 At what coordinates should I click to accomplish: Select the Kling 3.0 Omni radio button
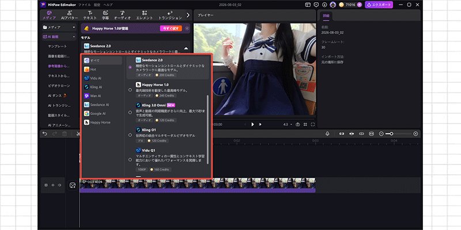pos(130,112)
